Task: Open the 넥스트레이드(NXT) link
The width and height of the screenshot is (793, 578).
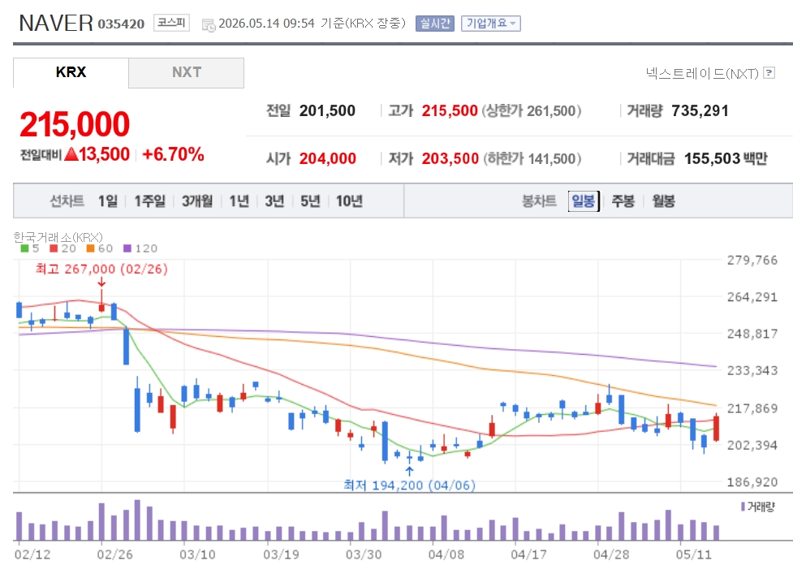Action: (702, 73)
